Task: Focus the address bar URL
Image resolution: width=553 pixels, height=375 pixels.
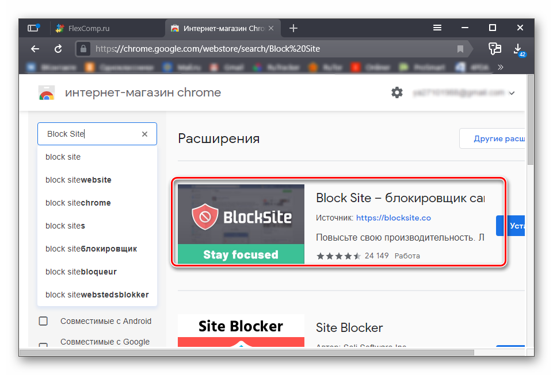Action: [x=208, y=49]
